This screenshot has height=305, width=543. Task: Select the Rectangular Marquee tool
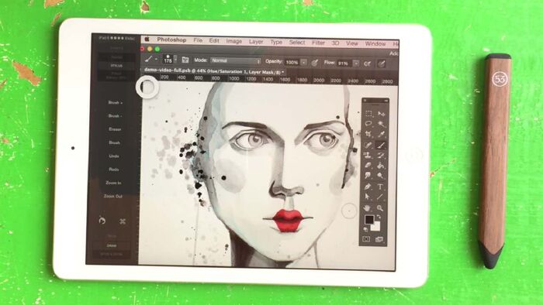[368, 113]
